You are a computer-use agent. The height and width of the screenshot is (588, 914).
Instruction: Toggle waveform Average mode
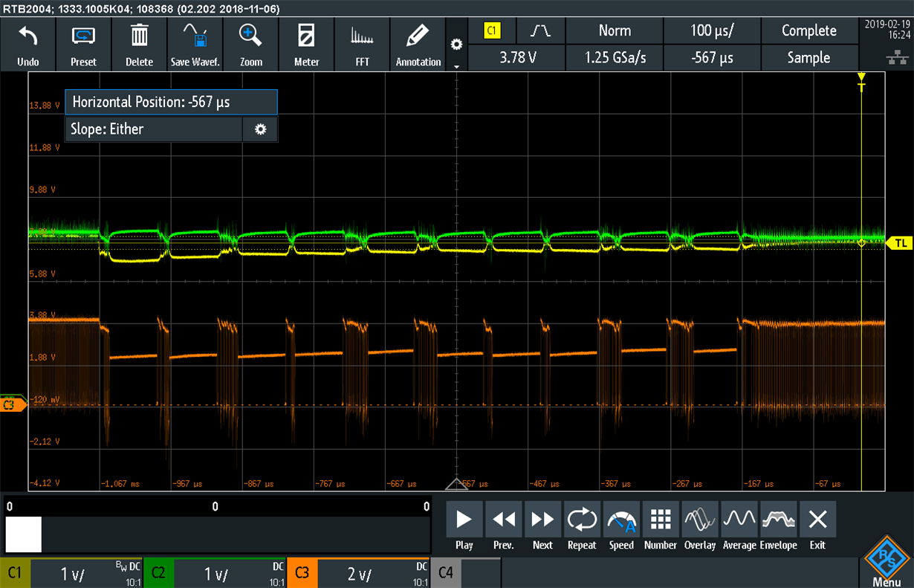click(x=739, y=526)
